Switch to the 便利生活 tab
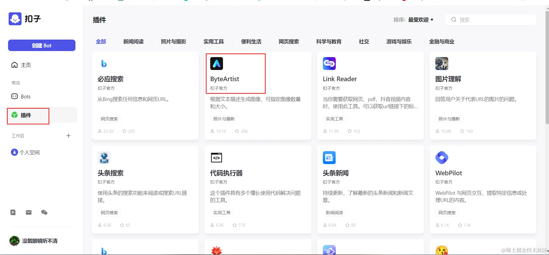Image resolution: width=549 pixels, height=255 pixels. (x=251, y=42)
